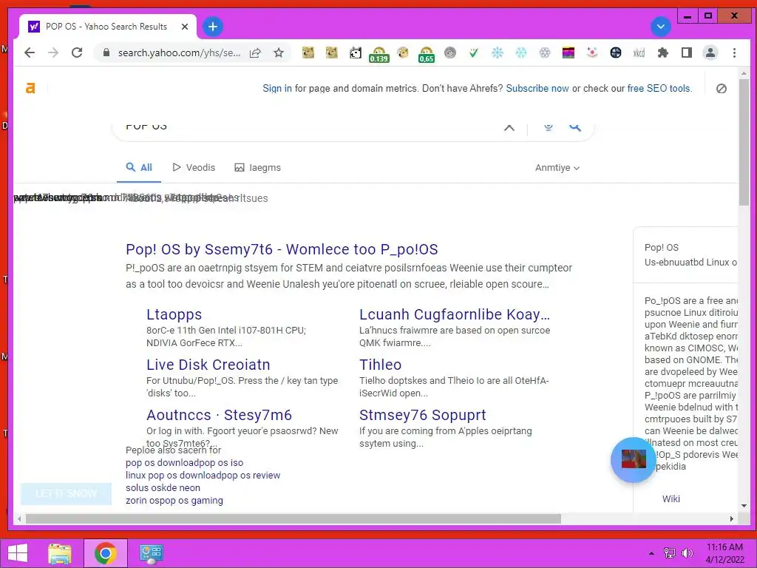Screen dimensions: 757x568
Task: Open the free SEO tools link
Action: [659, 89]
